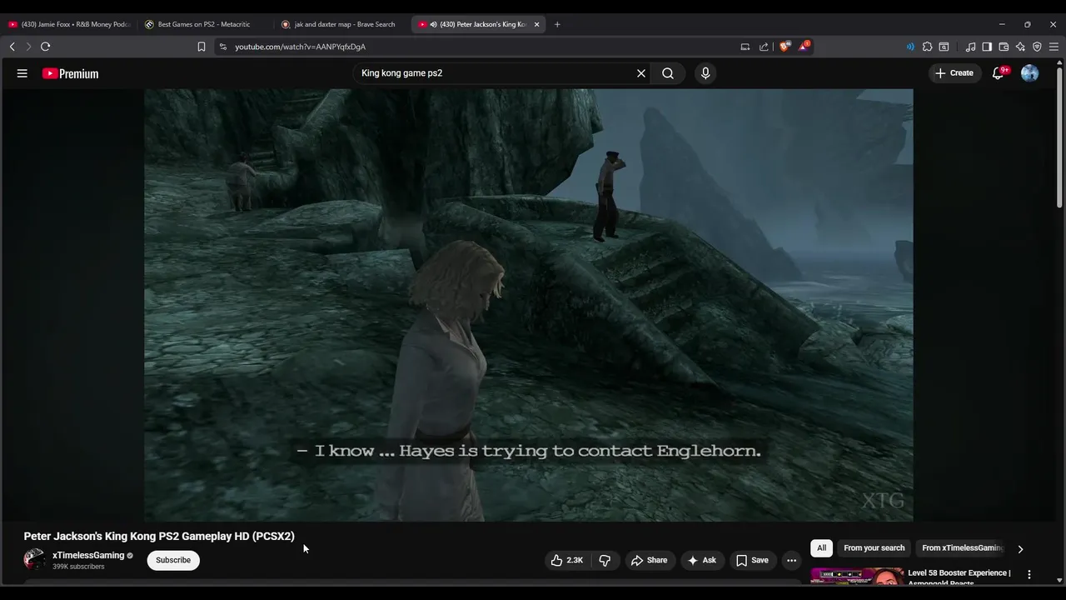Click the Ask button
The width and height of the screenshot is (1066, 600).
[702, 560]
